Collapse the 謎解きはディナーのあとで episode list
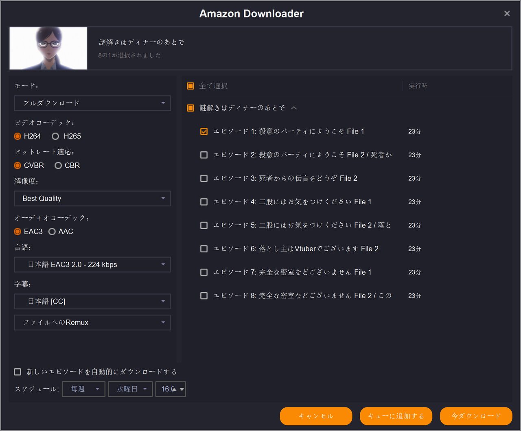This screenshot has width=521, height=431. pyautogui.click(x=294, y=108)
